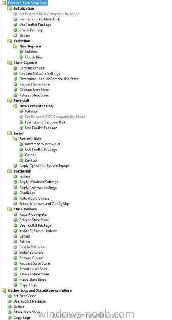Image resolution: width=172 pixels, height=320 pixels.
Task: Select the Setup Windows and ConfigMgr step
Action: click(44, 204)
